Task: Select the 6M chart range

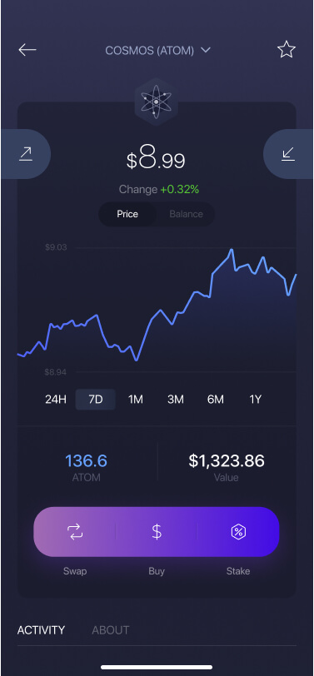Action: click(215, 400)
